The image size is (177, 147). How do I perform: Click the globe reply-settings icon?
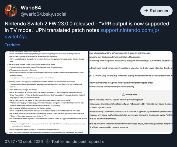coord(48,141)
